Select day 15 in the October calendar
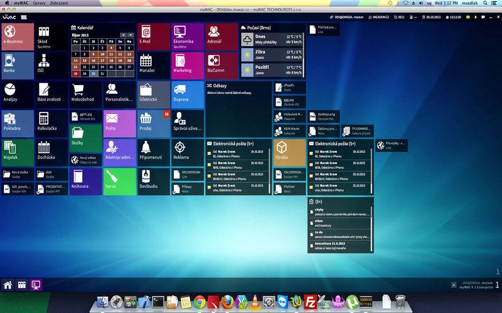The image size is (502, 313). pyautogui.click(x=85, y=60)
